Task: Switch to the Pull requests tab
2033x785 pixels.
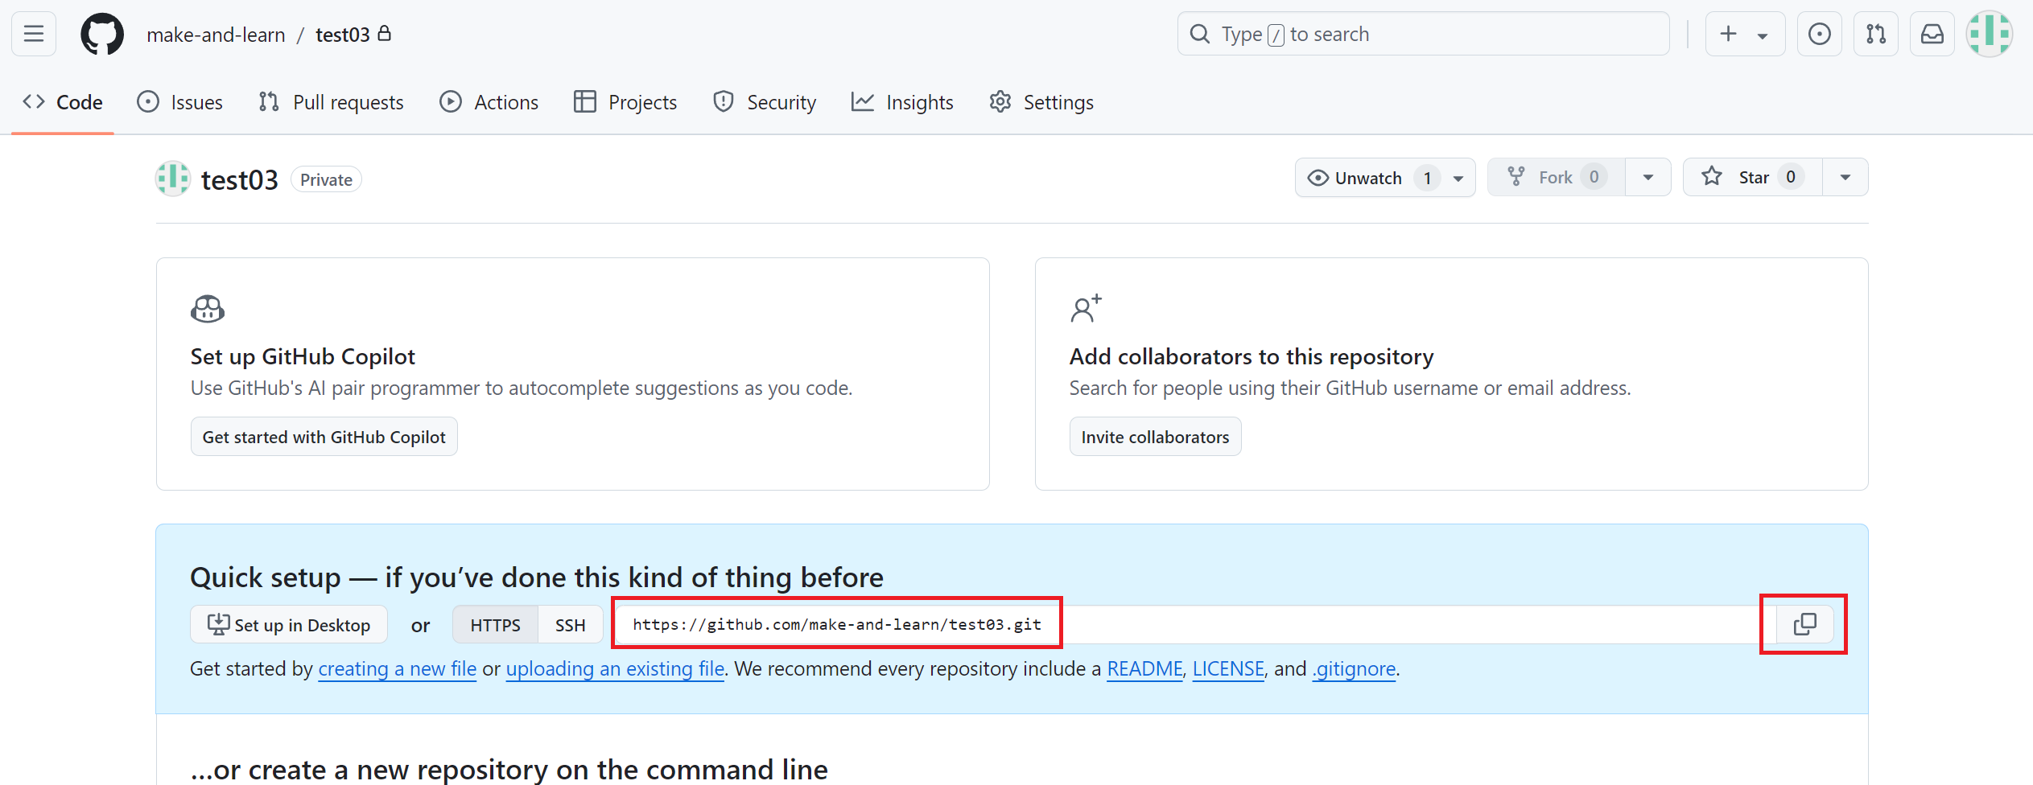Action: pyautogui.click(x=331, y=102)
